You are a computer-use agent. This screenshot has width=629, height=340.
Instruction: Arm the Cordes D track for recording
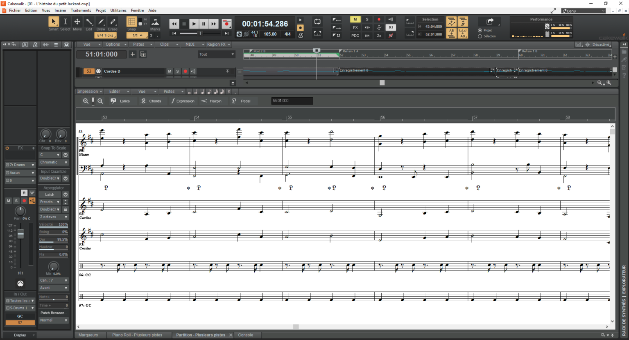point(185,71)
